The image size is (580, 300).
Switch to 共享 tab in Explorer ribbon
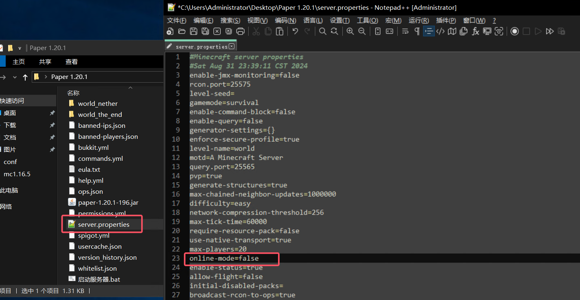tap(45, 62)
